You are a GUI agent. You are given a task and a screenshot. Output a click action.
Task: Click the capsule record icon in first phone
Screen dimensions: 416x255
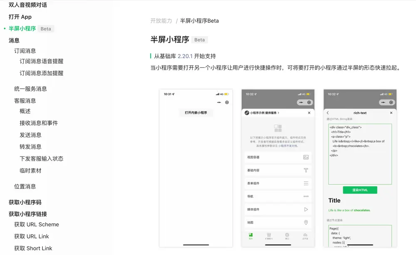click(x=227, y=102)
